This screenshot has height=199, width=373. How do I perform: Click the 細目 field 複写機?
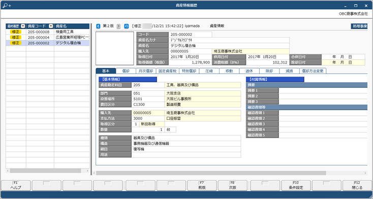click(186, 149)
